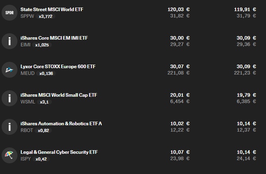This screenshot has height=174, width=266.
Task: Click the x1,025 quantity badge
Action: pos(42,45)
